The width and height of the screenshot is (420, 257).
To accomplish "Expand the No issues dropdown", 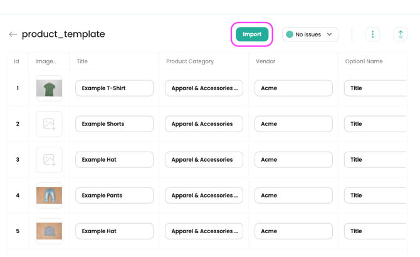I will tap(310, 34).
